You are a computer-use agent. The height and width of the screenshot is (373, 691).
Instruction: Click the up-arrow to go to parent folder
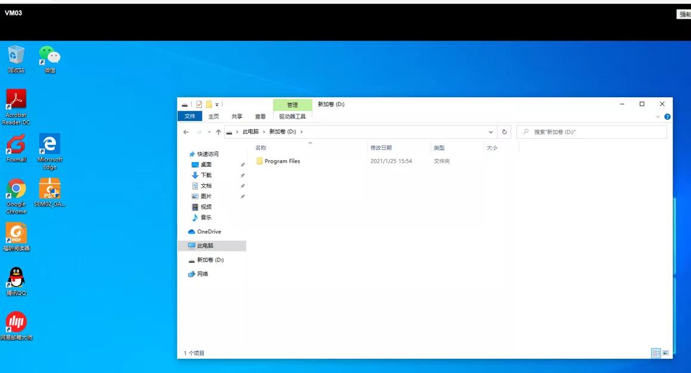(218, 132)
